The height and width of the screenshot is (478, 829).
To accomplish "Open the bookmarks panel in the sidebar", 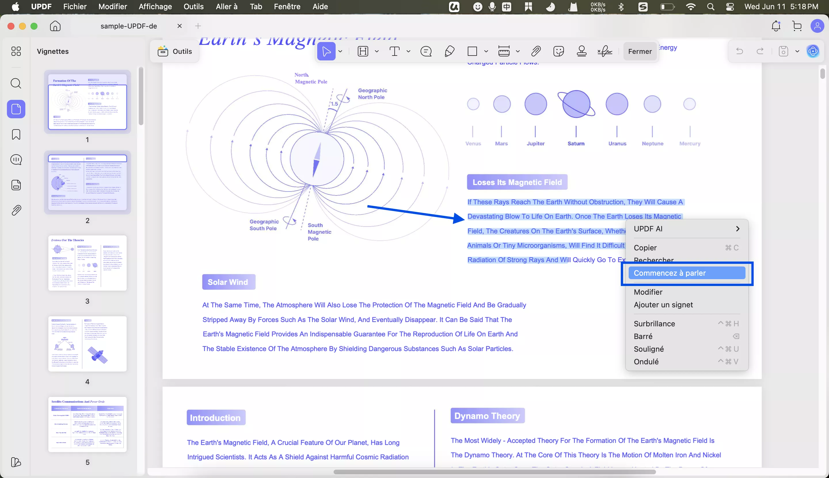I will point(16,134).
